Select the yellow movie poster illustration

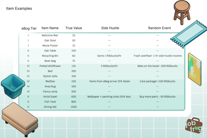point(195,69)
